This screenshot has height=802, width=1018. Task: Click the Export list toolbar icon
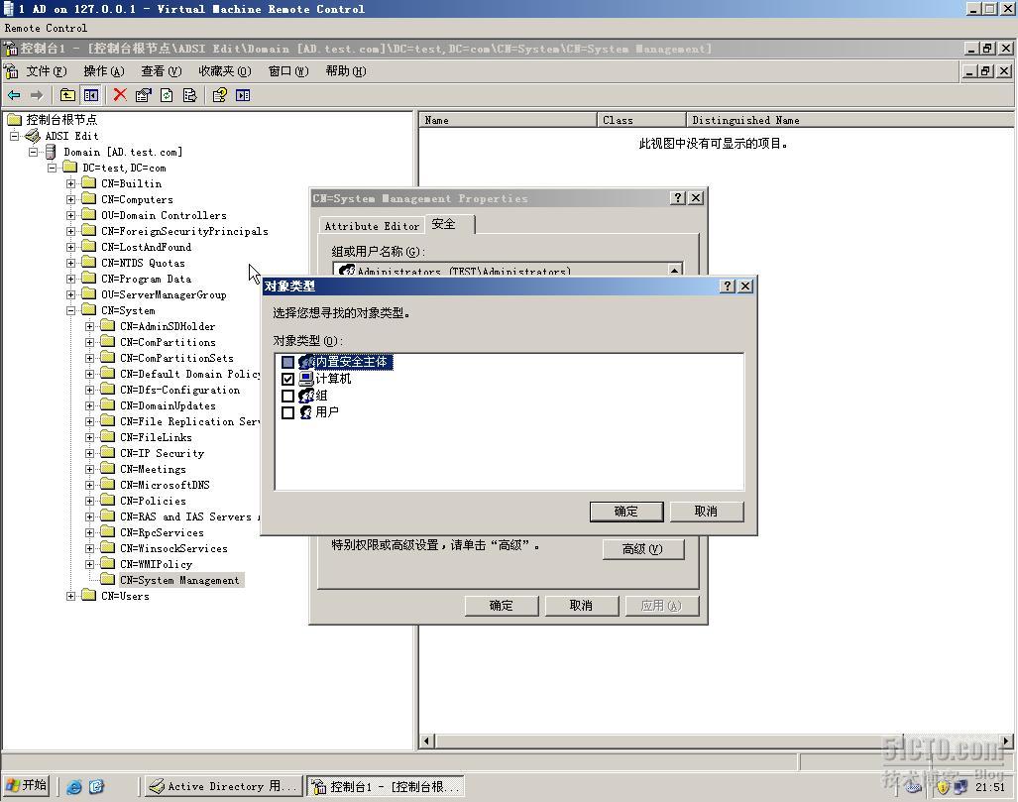tap(189, 95)
